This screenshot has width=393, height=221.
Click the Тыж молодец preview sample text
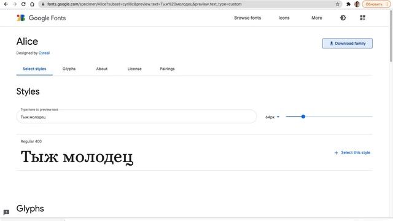coord(77,157)
